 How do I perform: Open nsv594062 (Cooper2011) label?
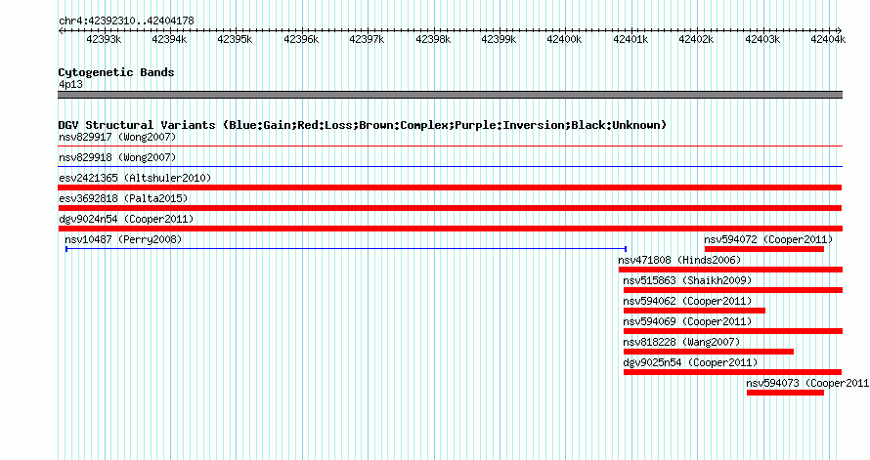[x=687, y=301]
